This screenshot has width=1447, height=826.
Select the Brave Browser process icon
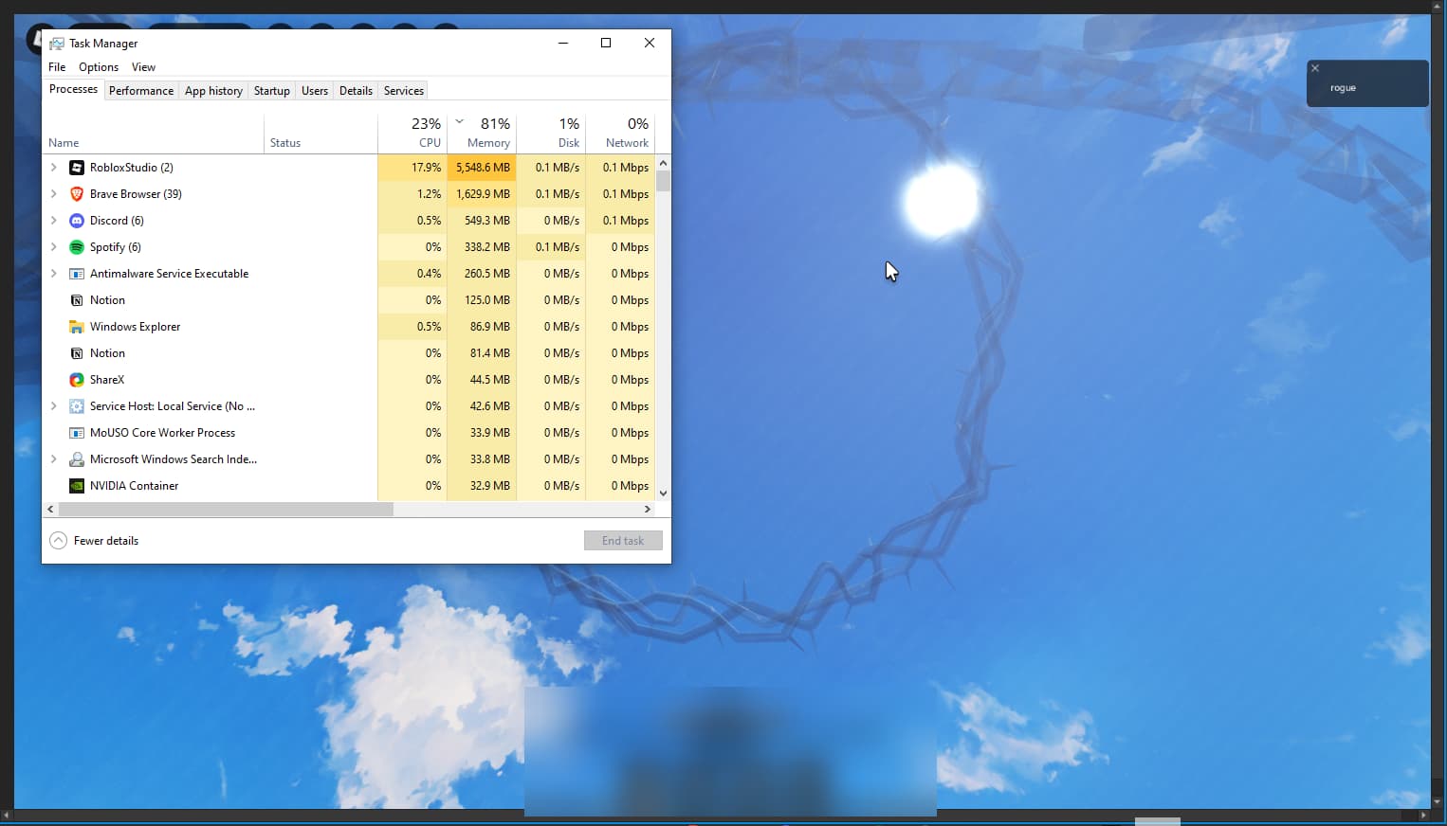(76, 193)
